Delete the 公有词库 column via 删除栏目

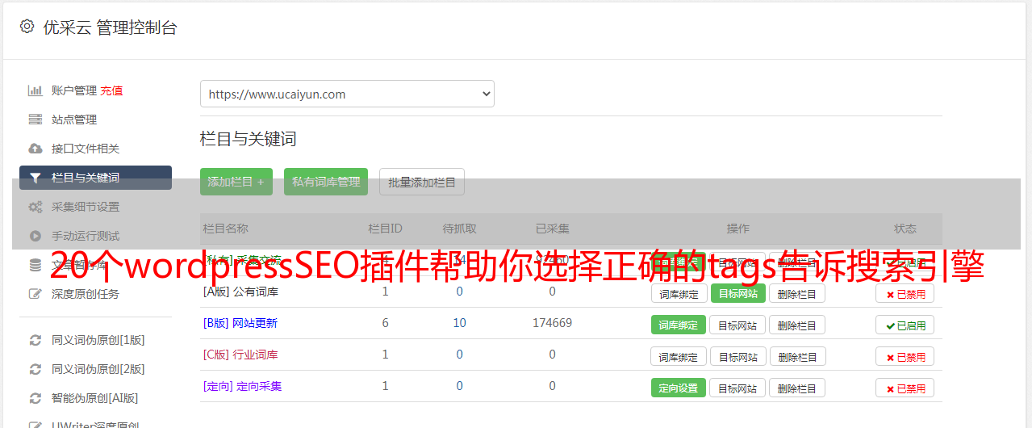796,293
